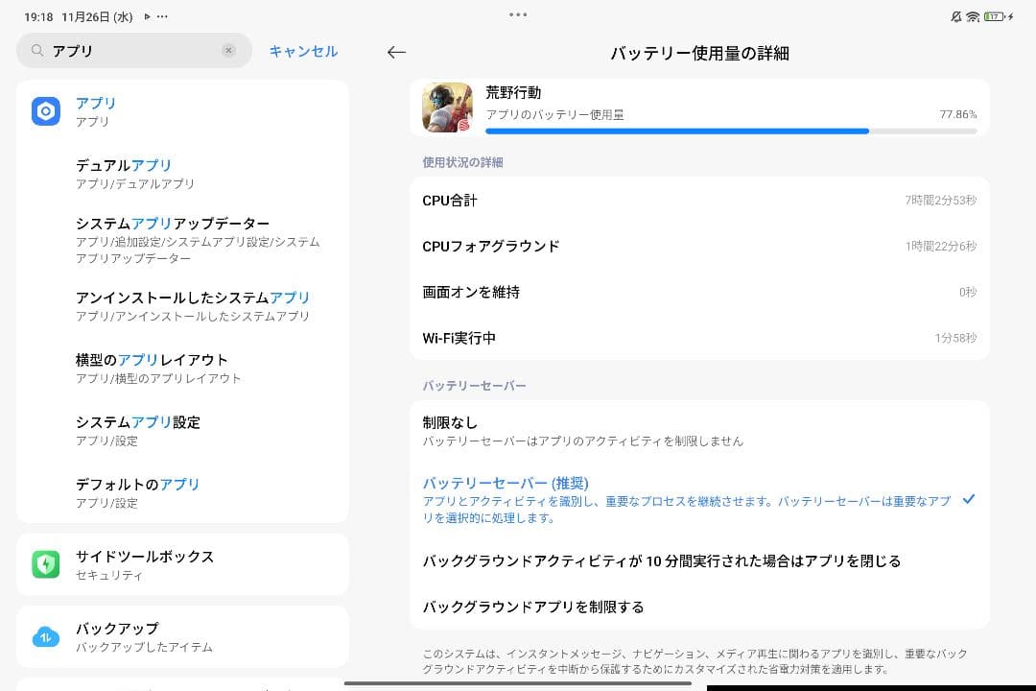Viewport: 1036px width, 691px height.
Task: Tap the back arrow icon
Action: (396, 53)
